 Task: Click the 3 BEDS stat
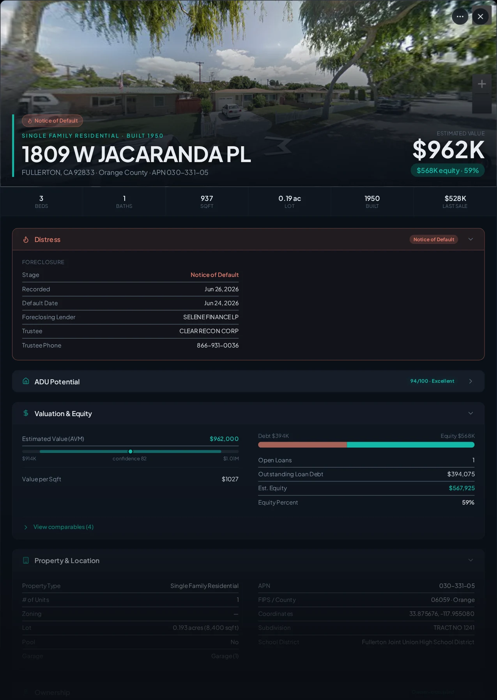click(x=41, y=201)
